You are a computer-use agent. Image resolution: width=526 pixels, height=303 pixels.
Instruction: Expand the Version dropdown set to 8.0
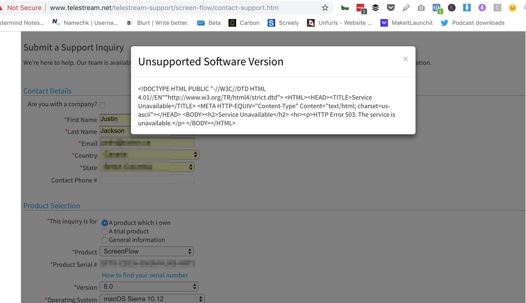pyautogui.click(x=149, y=287)
